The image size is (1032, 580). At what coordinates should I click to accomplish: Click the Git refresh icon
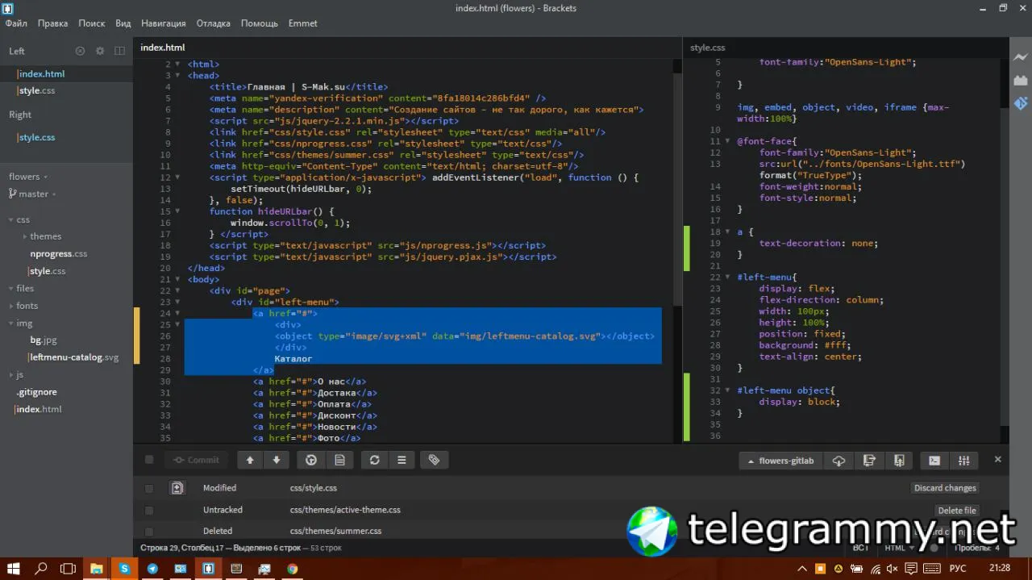tap(374, 460)
